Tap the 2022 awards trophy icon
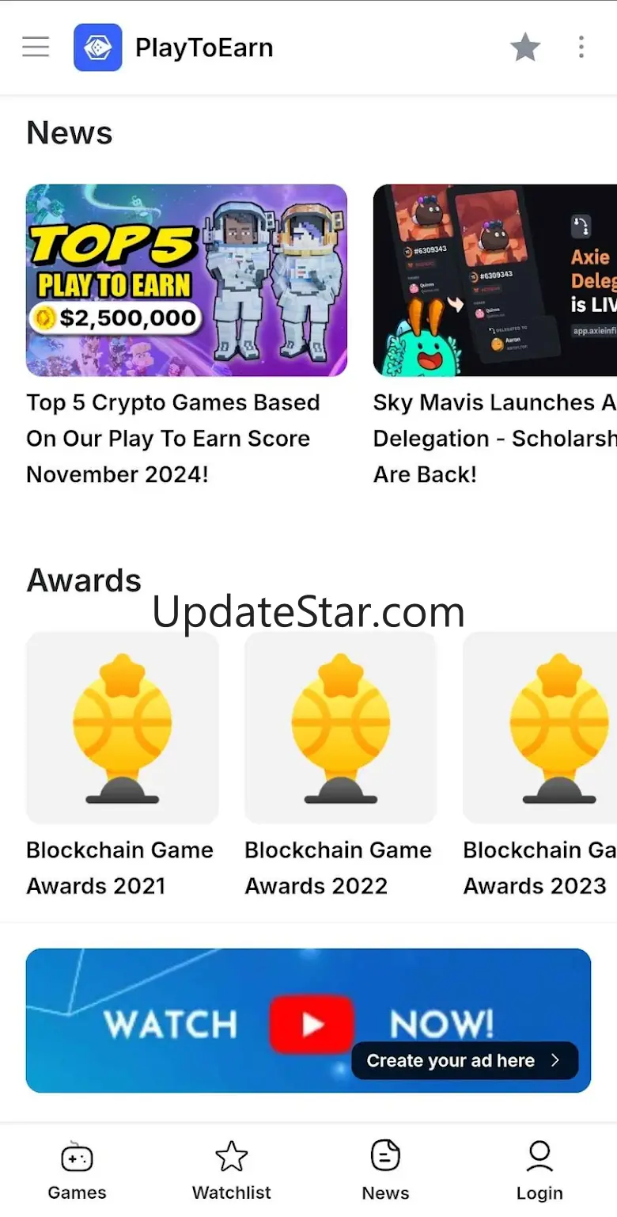The width and height of the screenshot is (617, 1217). [341, 728]
